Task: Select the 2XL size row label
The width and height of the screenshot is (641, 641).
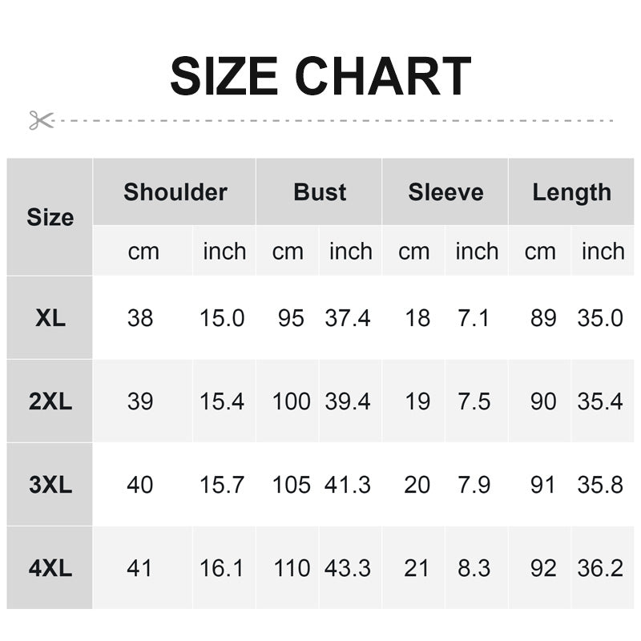Action: (50, 401)
